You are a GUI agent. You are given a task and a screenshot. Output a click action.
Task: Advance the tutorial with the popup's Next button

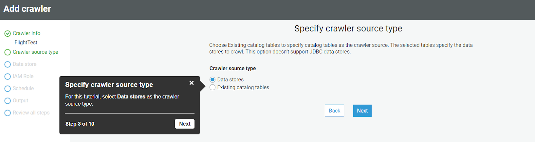click(x=185, y=124)
